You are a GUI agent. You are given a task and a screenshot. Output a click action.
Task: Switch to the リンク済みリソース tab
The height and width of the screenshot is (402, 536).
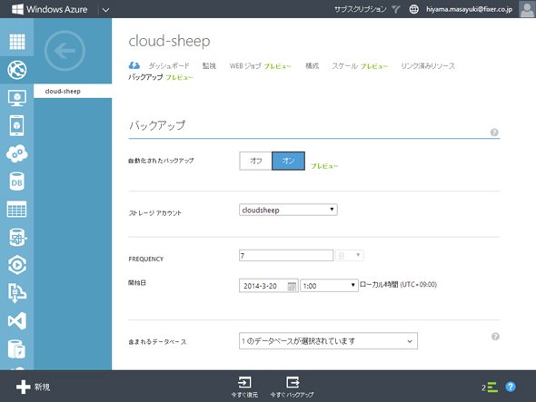pyautogui.click(x=428, y=66)
